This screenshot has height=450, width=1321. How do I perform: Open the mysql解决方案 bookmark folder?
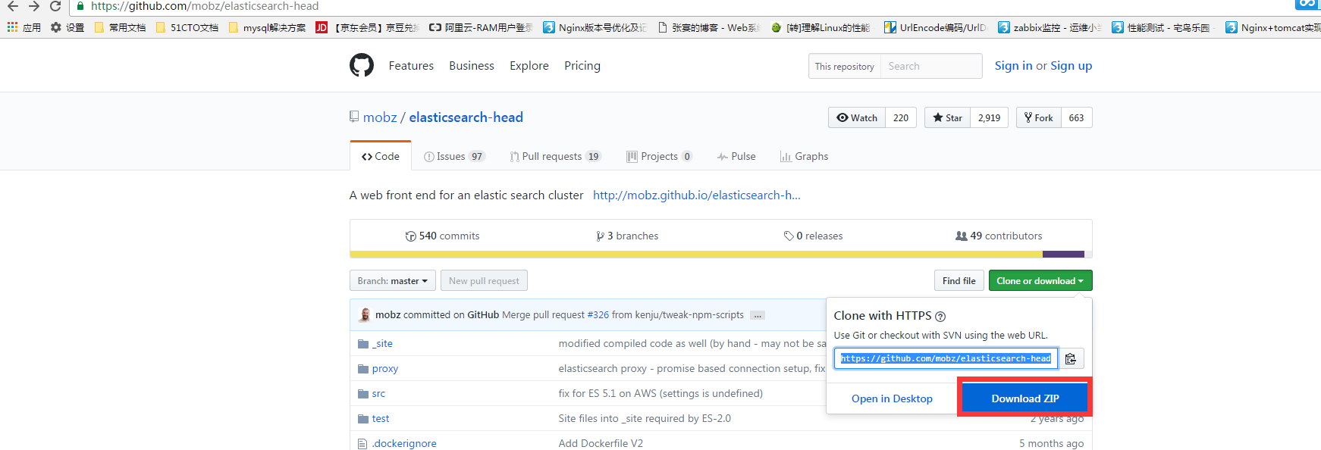point(267,27)
